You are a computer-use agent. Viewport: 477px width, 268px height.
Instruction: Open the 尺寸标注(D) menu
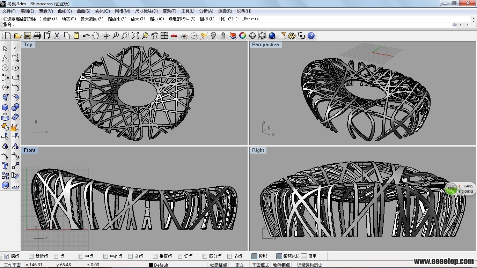(146, 11)
